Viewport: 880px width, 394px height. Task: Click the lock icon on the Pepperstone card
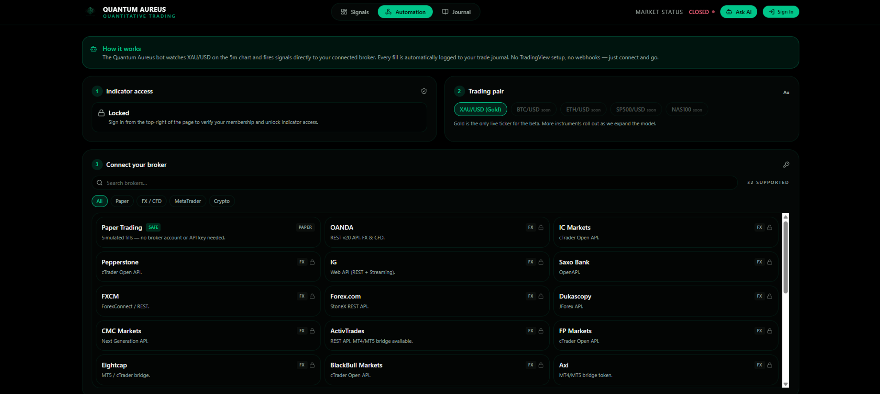tap(312, 262)
